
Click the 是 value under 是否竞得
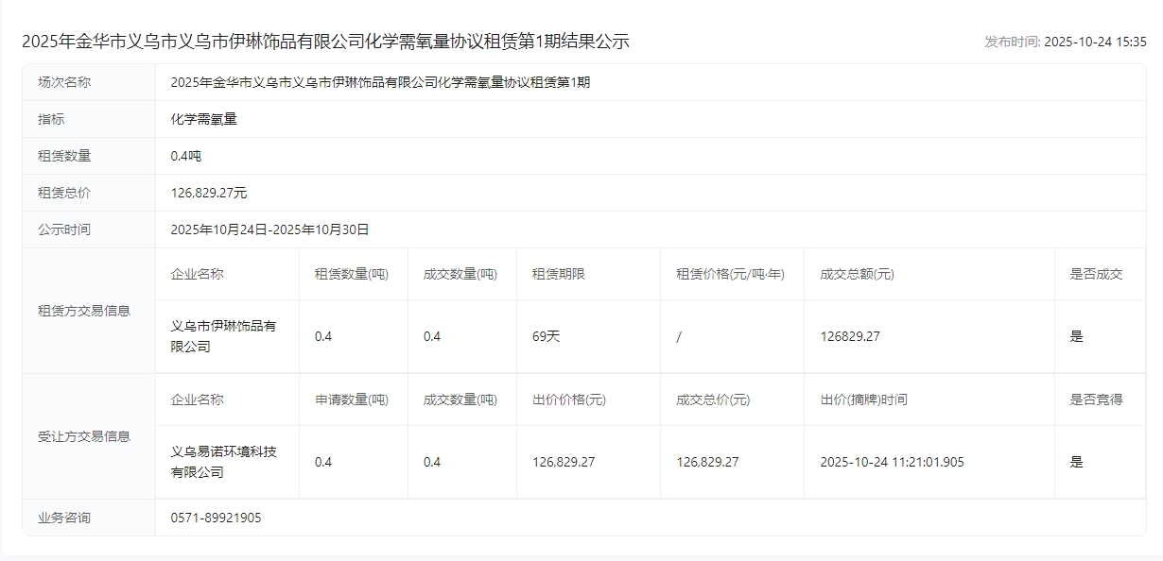(x=1076, y=462)
